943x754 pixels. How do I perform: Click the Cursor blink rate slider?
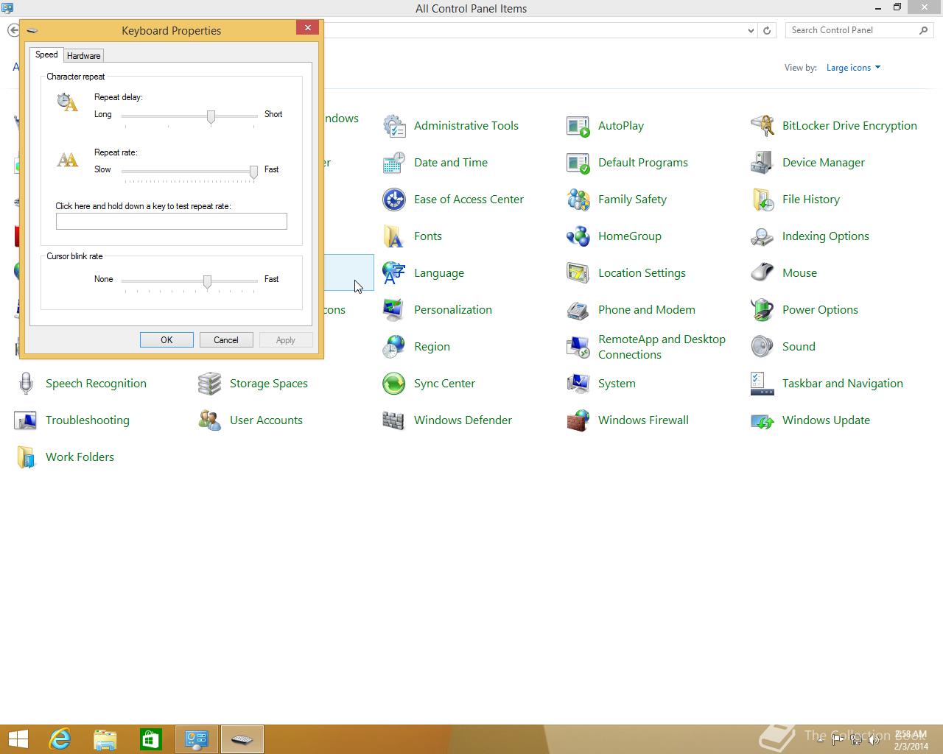point(208,282)
